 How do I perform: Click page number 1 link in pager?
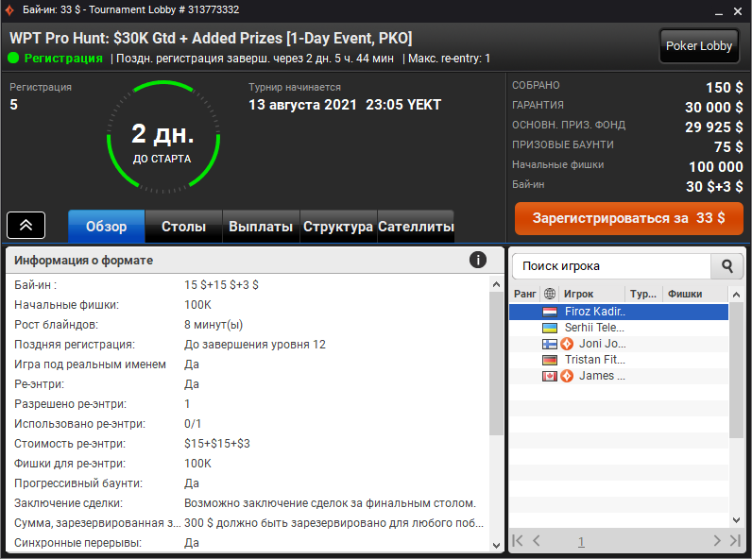point(581,542)
